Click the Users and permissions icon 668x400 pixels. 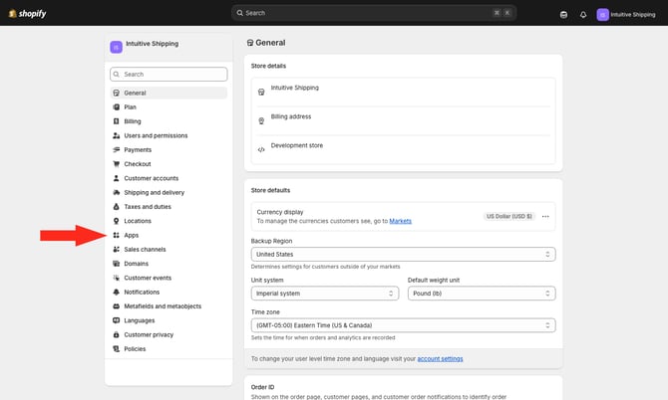pyautogui.click(x=116, y=135)
